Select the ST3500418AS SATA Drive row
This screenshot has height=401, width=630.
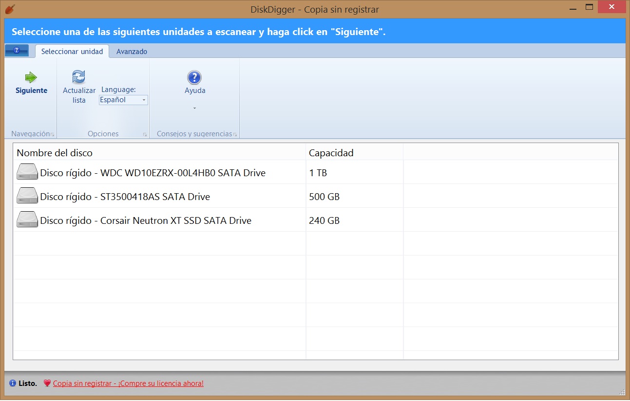tap(316, 196)
